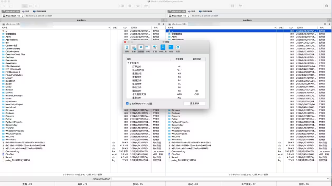Click the 编辑 - F4 bottom button
332x186 pixels.
(83, 184)
